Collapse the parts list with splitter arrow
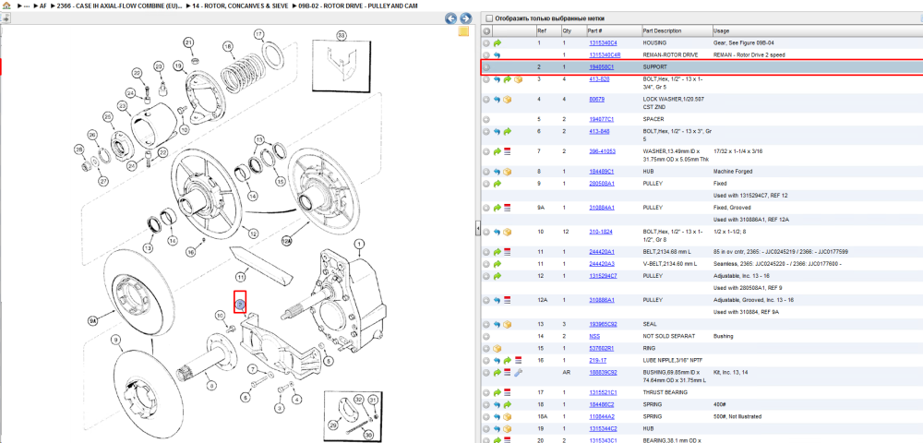The height and width of the screenshot is (443, 923). click(478, 227)
